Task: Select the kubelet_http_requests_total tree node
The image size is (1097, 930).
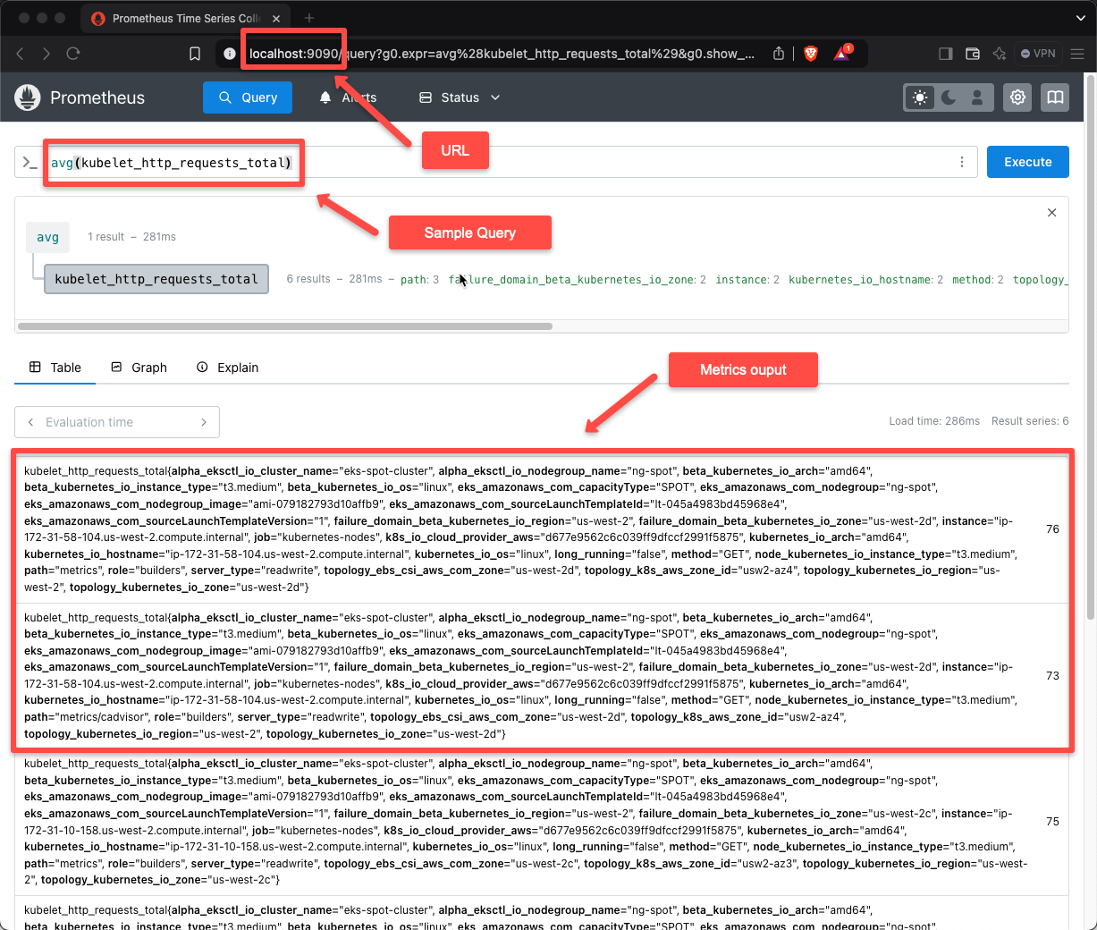Action: pos(156,279)
